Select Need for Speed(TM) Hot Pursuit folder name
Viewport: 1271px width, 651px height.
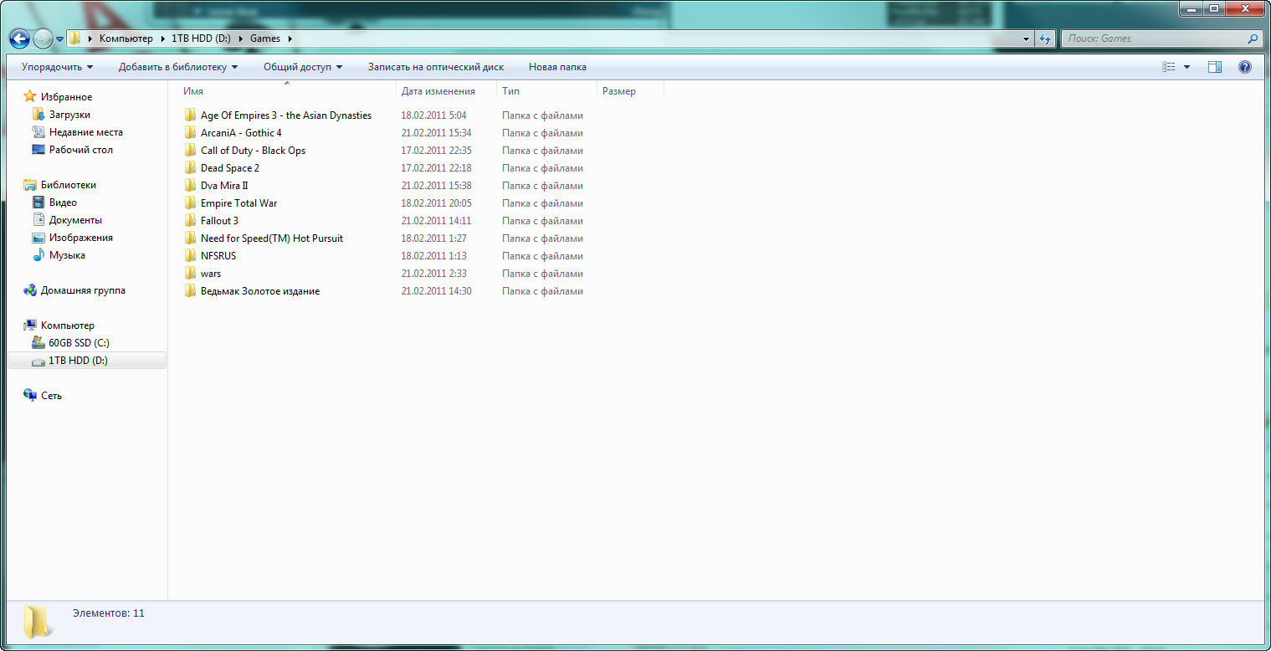click(x=272, y=238)
